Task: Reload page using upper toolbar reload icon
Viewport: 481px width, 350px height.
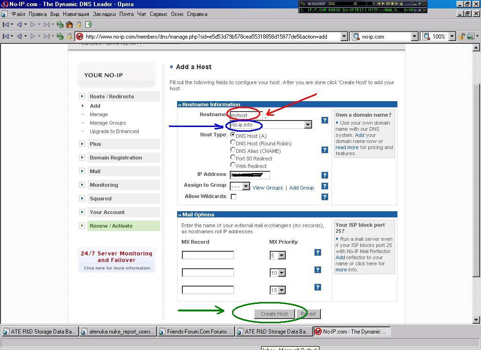Action: click(60, 24)
